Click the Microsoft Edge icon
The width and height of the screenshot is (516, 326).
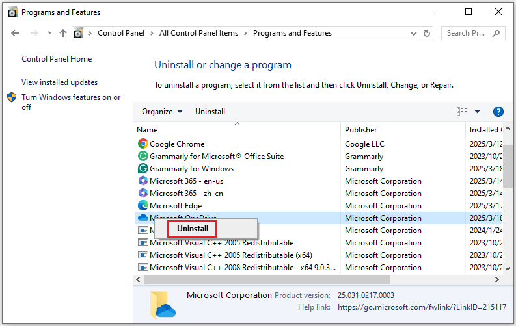pos(143,205)
